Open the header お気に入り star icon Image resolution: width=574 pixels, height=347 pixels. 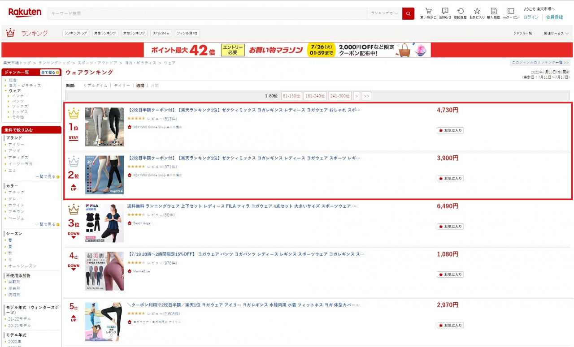tap(477, 13)
